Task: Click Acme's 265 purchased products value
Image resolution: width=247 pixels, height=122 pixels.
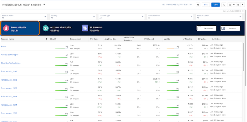Action: 139,45
